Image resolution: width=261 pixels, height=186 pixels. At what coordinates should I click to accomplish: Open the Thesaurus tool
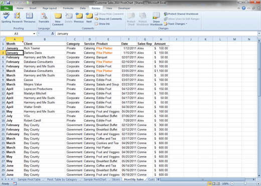click(x=30, y=17)
